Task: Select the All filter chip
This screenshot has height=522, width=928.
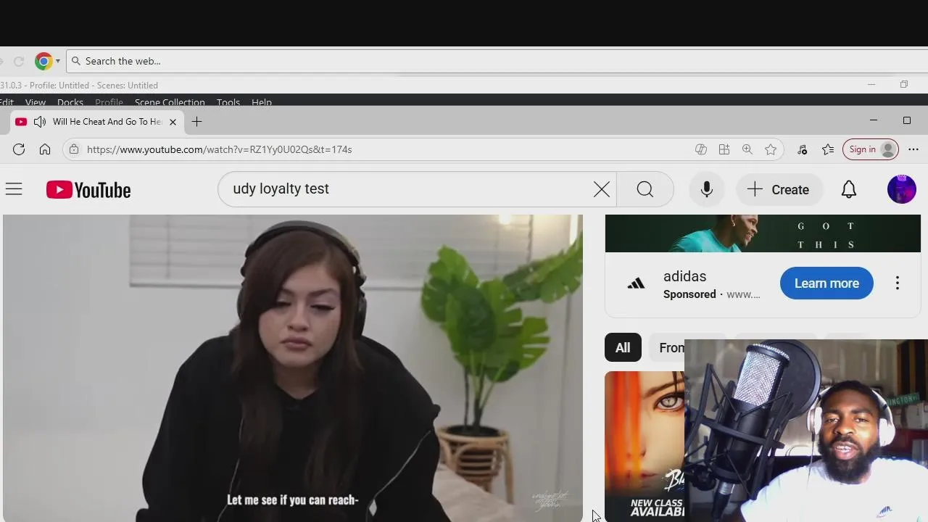Action: point(623,348)
